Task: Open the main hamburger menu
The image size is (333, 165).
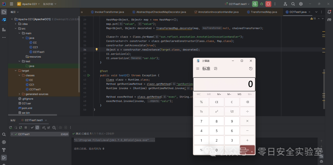Action: tap(11, 4)
